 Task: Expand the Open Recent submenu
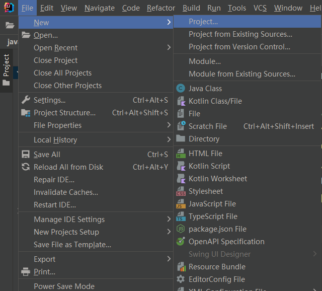pos(169,48)
